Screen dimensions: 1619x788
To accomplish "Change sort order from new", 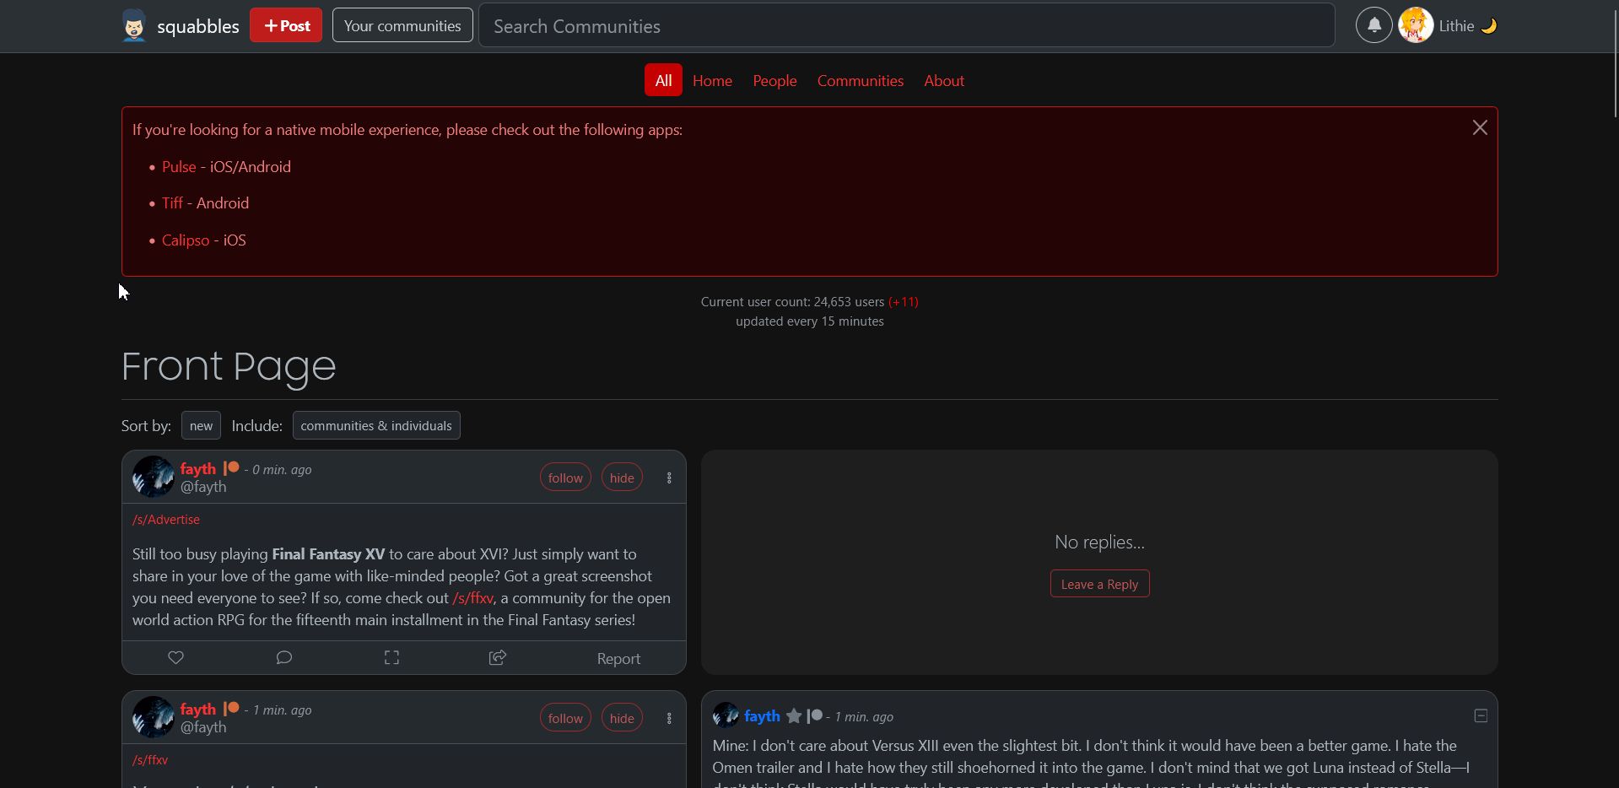I will point(201,425).
